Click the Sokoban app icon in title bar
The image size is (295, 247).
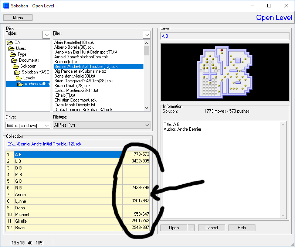pyautogui.click(x=6, y=6)
